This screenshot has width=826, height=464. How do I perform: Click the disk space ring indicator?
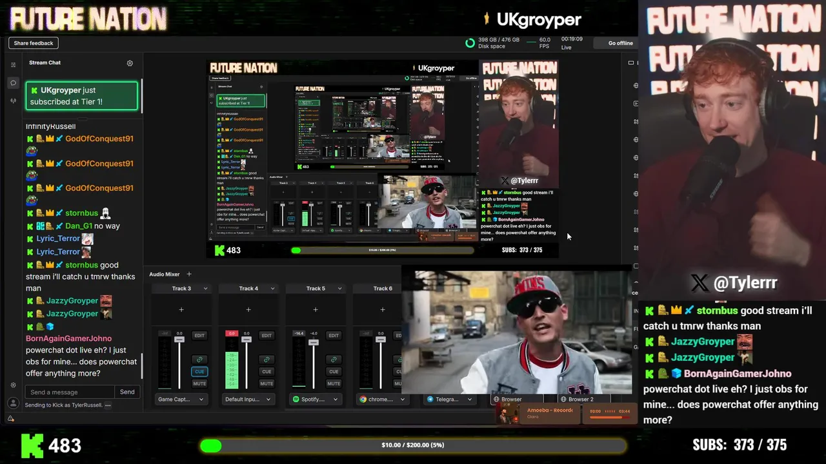click(470, 43)
